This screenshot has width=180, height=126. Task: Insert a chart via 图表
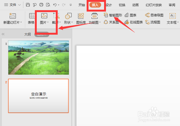tap(130, 15)
